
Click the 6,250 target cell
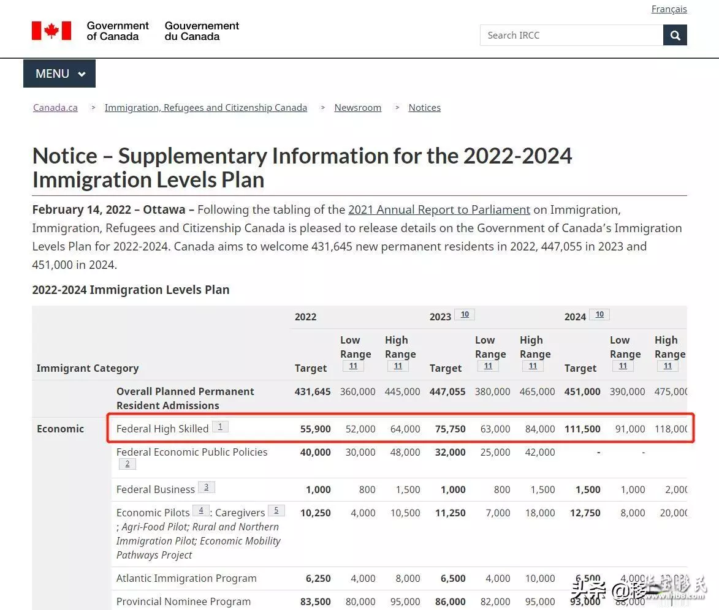tap(318, 578)
